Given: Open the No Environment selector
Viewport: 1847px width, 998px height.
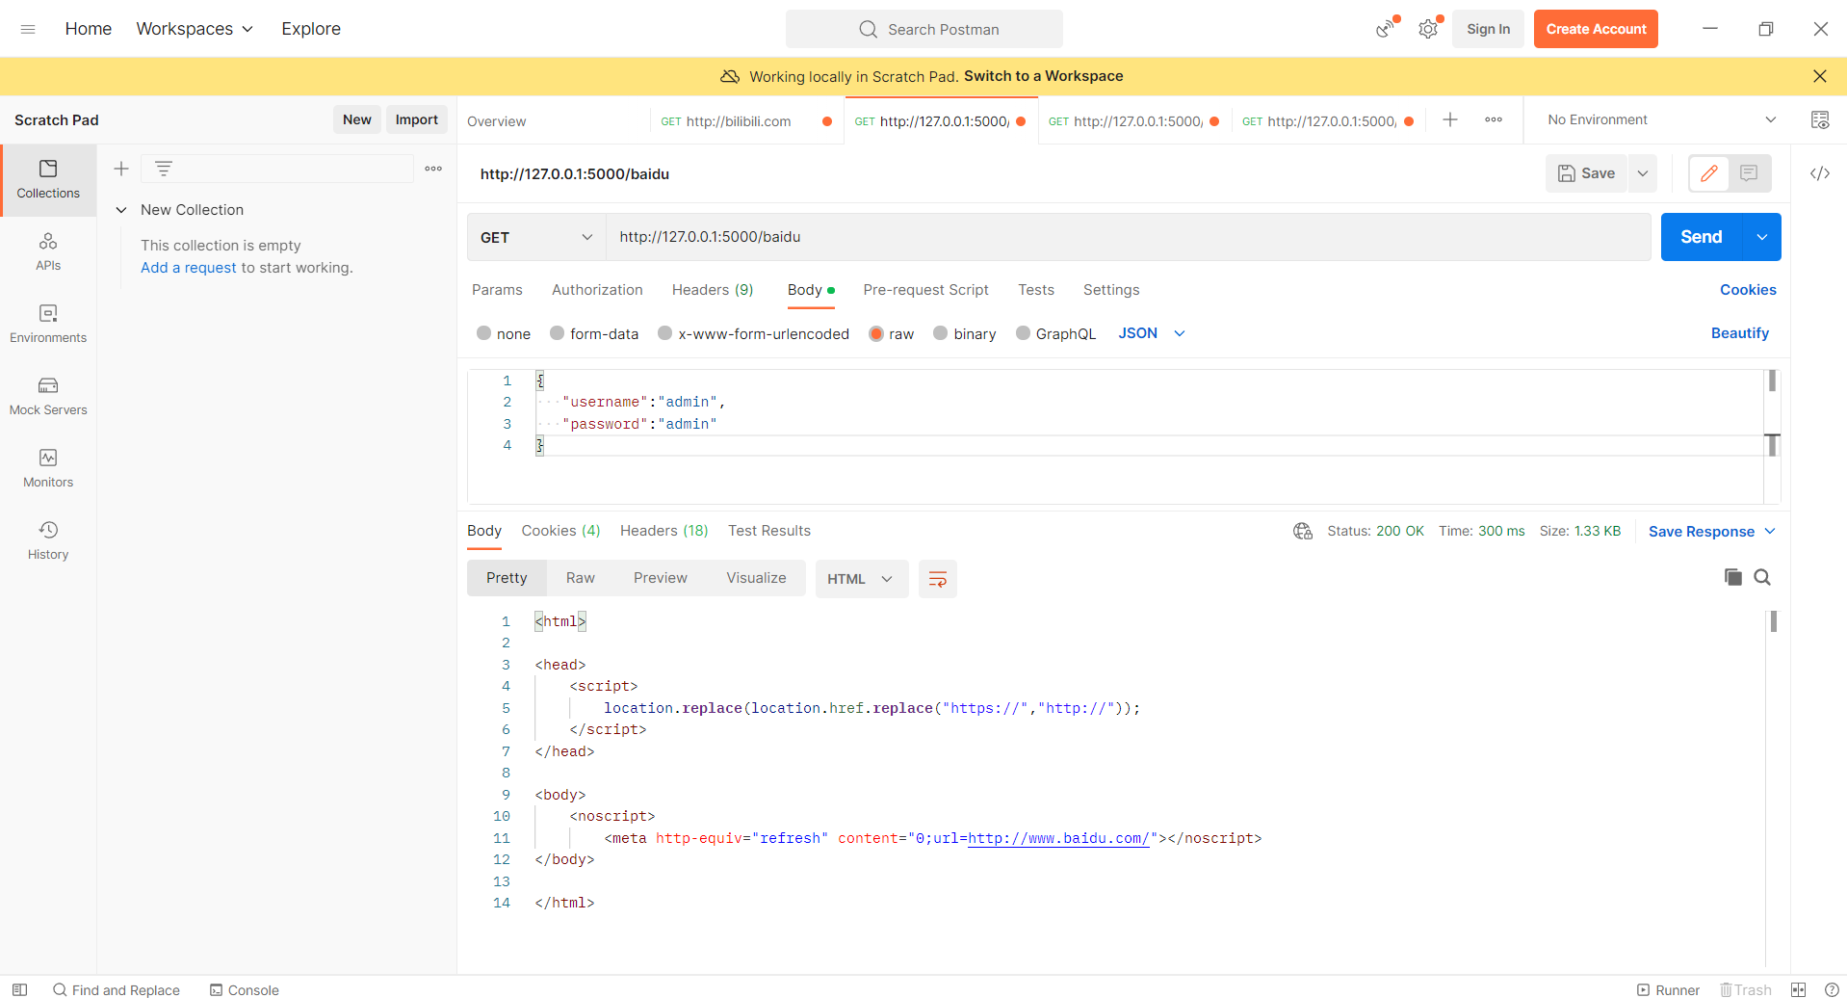Looking at the screenshot, I should point(1662,119).
